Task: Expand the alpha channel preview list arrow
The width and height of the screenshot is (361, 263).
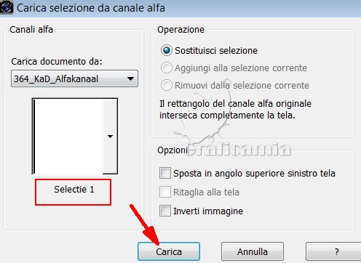Action: (110, 137)
